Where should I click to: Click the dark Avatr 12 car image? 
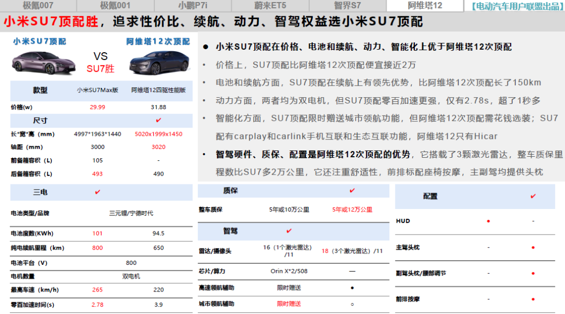[x=159, y=63]
